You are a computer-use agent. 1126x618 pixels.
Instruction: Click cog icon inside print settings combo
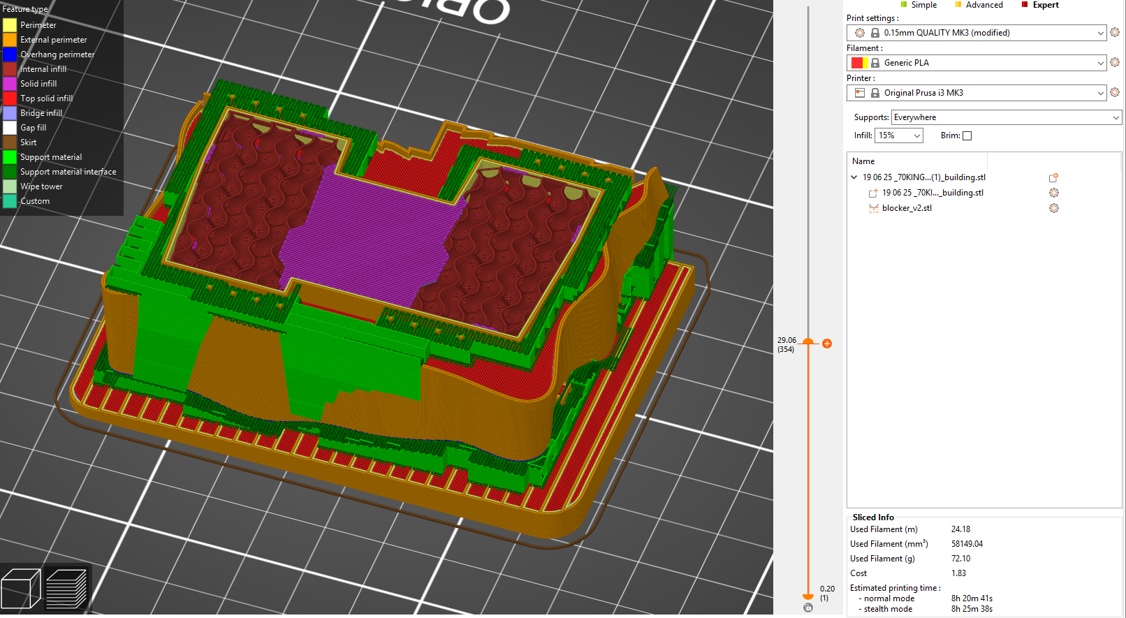(x=860, y=33)
